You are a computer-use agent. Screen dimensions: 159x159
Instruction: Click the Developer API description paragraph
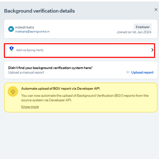[x=85, y=98]
